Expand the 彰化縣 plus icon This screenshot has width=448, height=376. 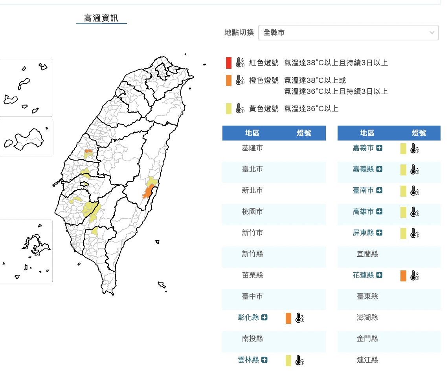[264, 318]
